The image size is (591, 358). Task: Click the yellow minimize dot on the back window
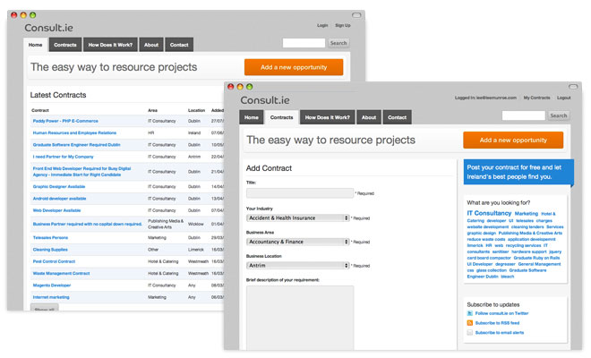(x=23, y=15)
